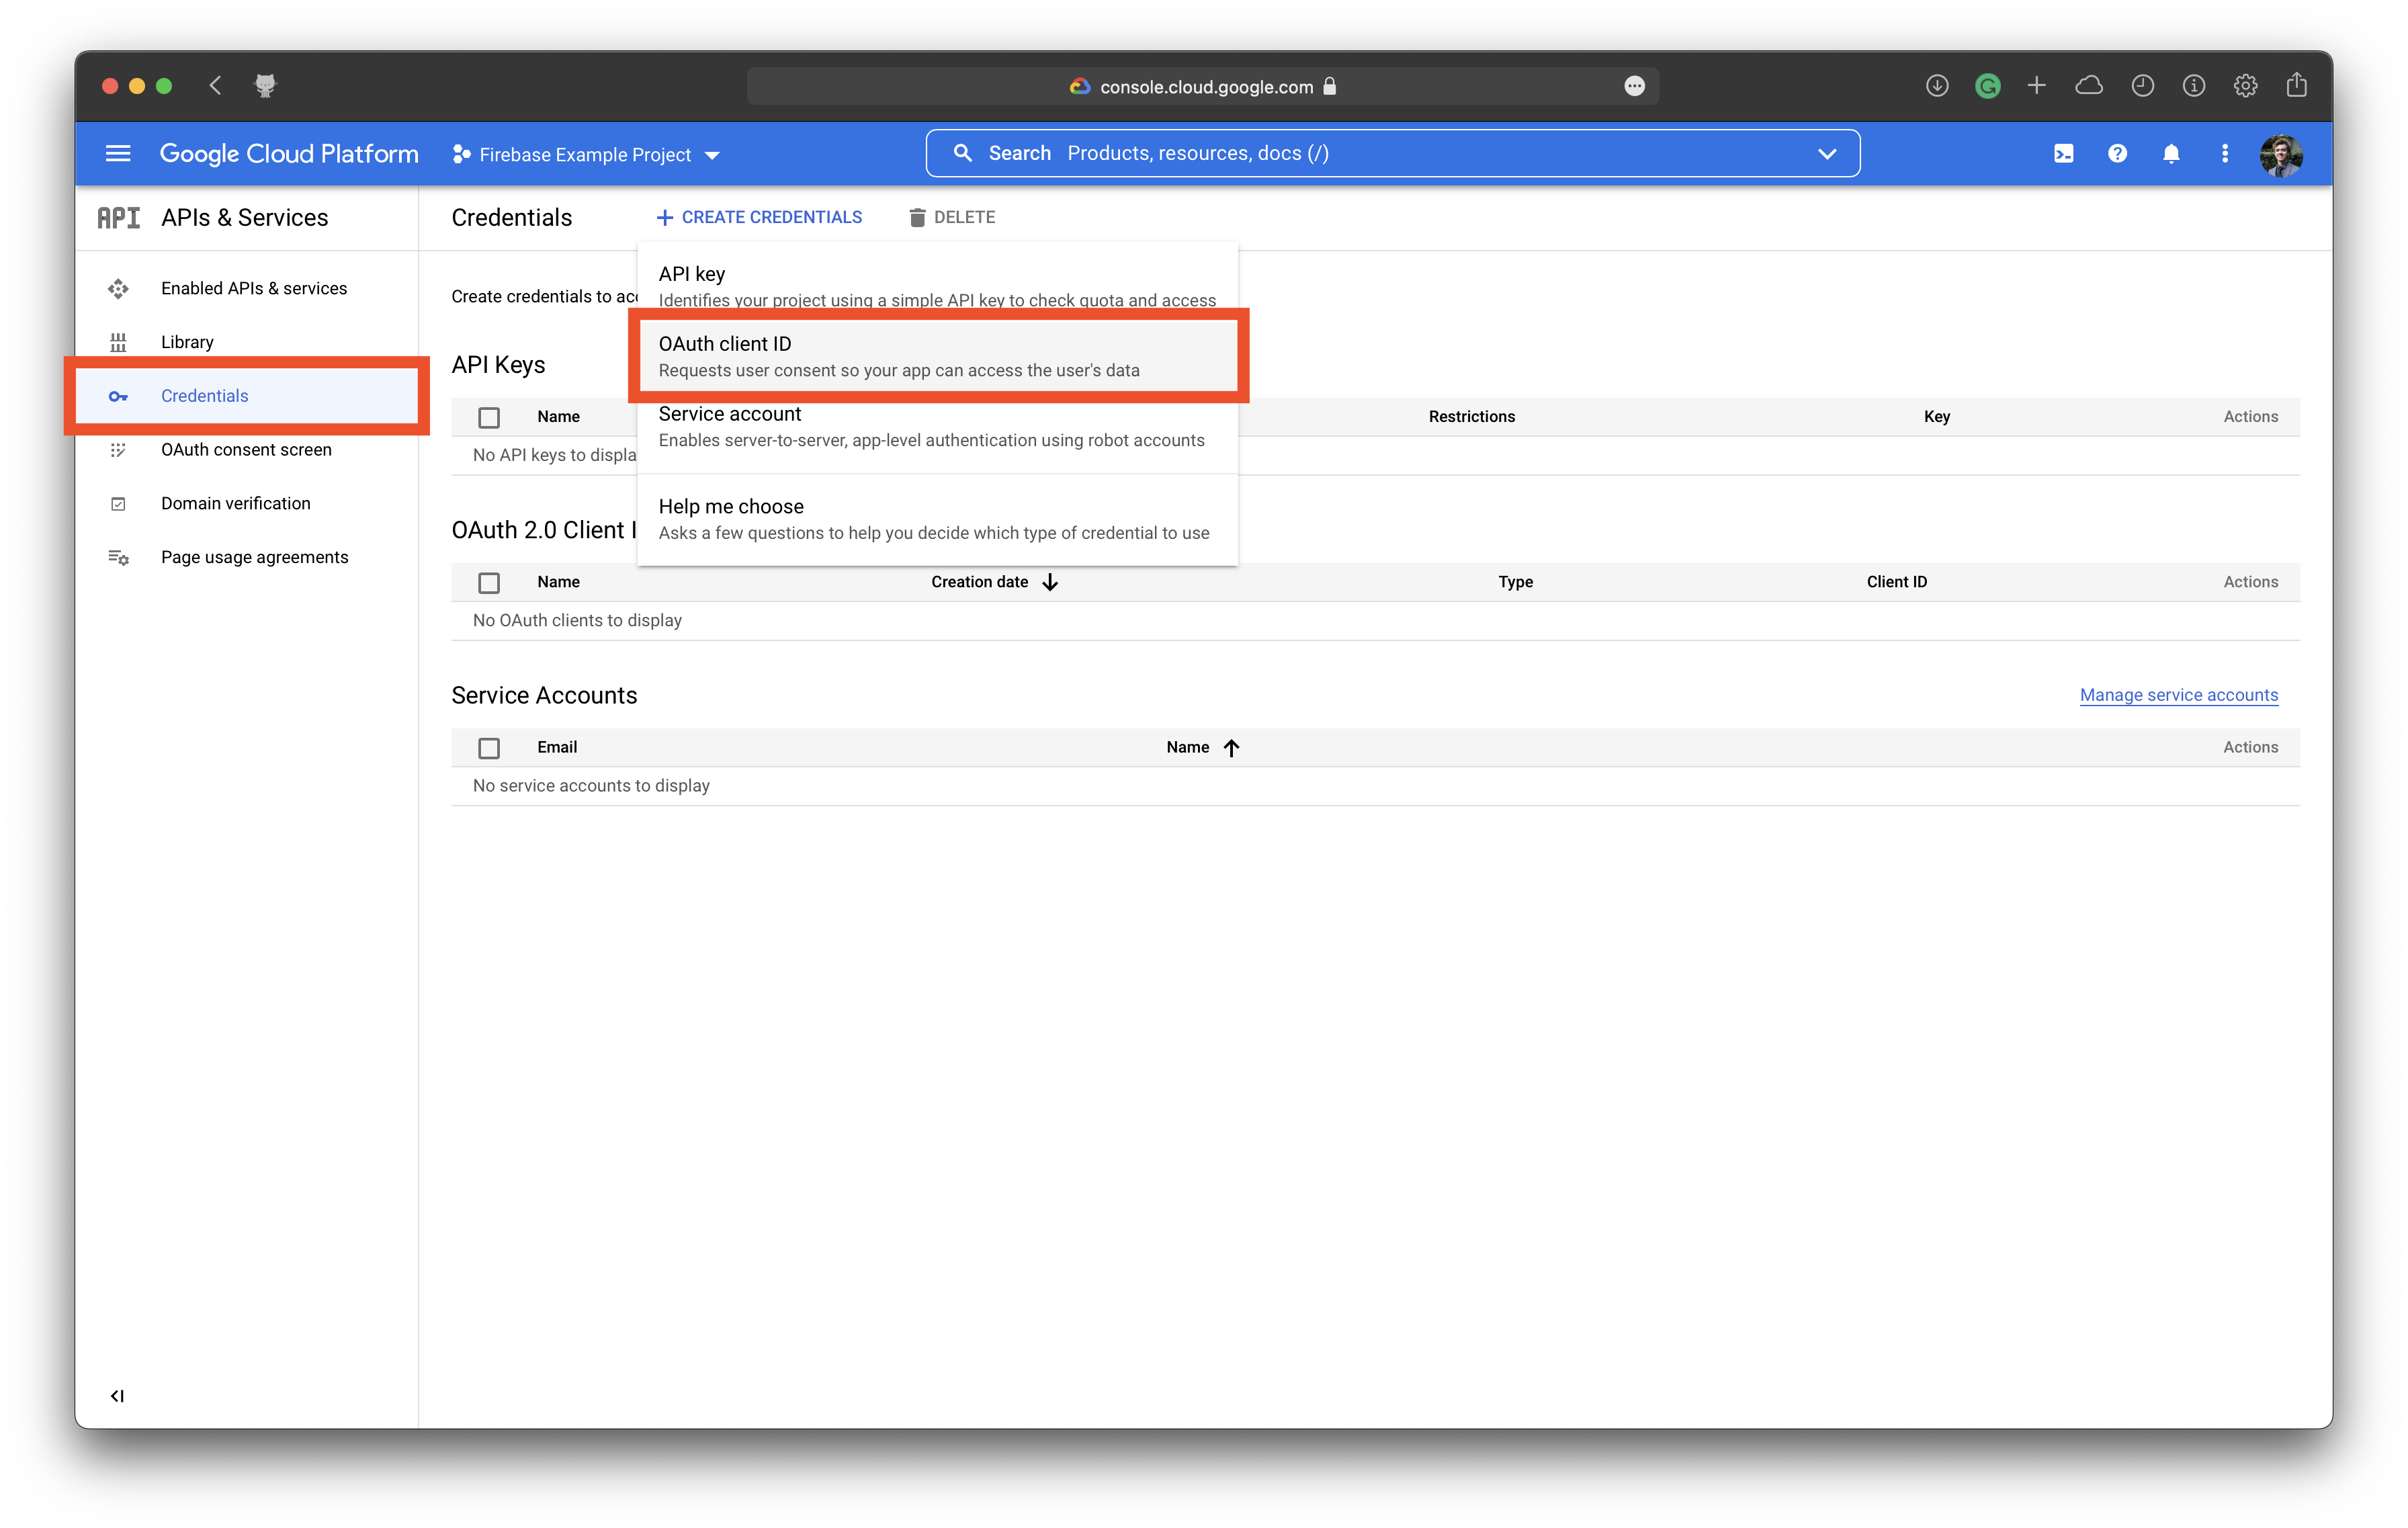Expand the search bar dropdown arrow
The height and width of the screenshot is (1528, 2408).
tap(1826, 153)
